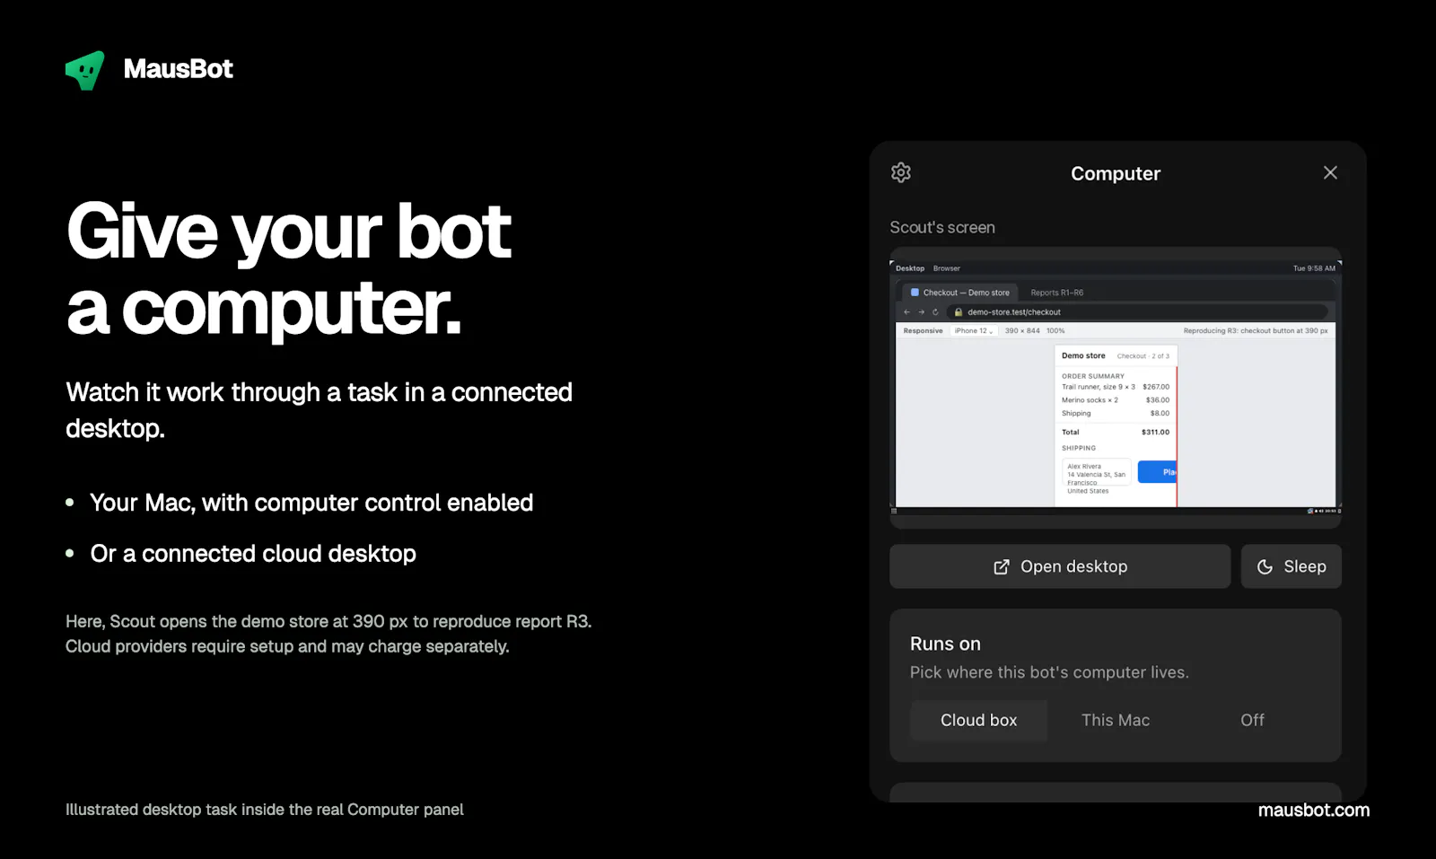Screen dimensions: 1436x859
Task: Select Off under Runs on
Action: pos(1252,720)
